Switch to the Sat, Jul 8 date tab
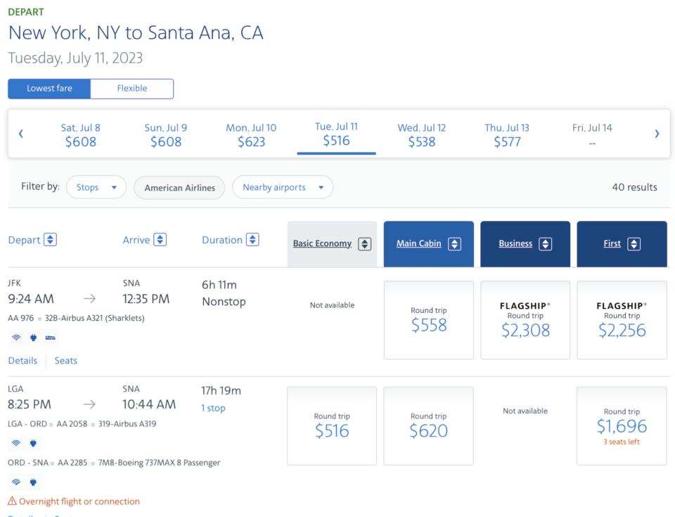 (x=80, y=133)
